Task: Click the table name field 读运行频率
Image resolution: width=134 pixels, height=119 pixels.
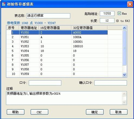Action: [x=48, y=16]
